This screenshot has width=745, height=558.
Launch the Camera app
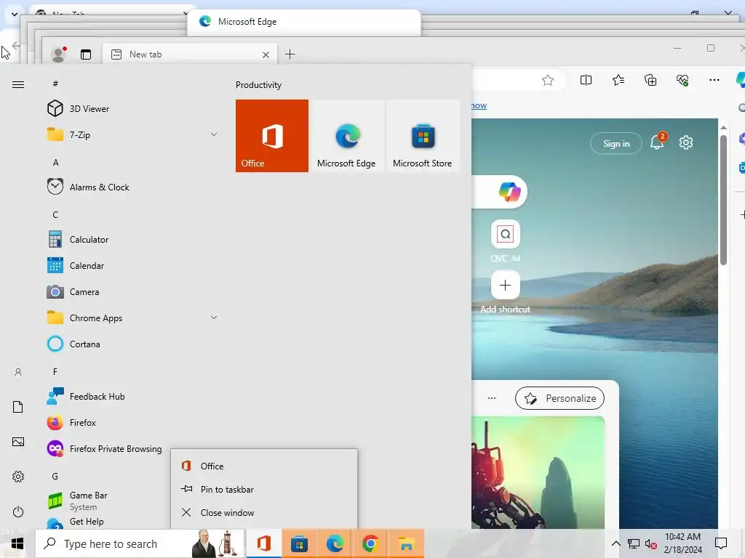(132, 292)
